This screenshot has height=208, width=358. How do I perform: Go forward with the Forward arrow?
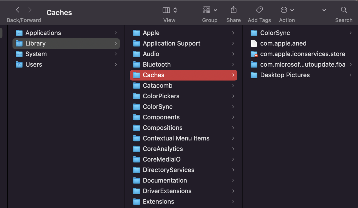(30, 10)
